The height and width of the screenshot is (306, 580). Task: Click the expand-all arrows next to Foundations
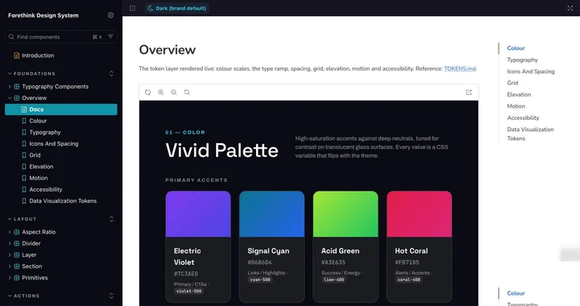(111, 73)
